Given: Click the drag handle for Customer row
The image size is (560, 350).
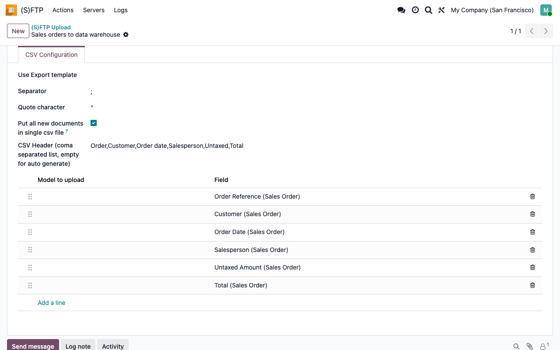Looking at the screenshot, I should pyautogui.click(x=30, y=214).
